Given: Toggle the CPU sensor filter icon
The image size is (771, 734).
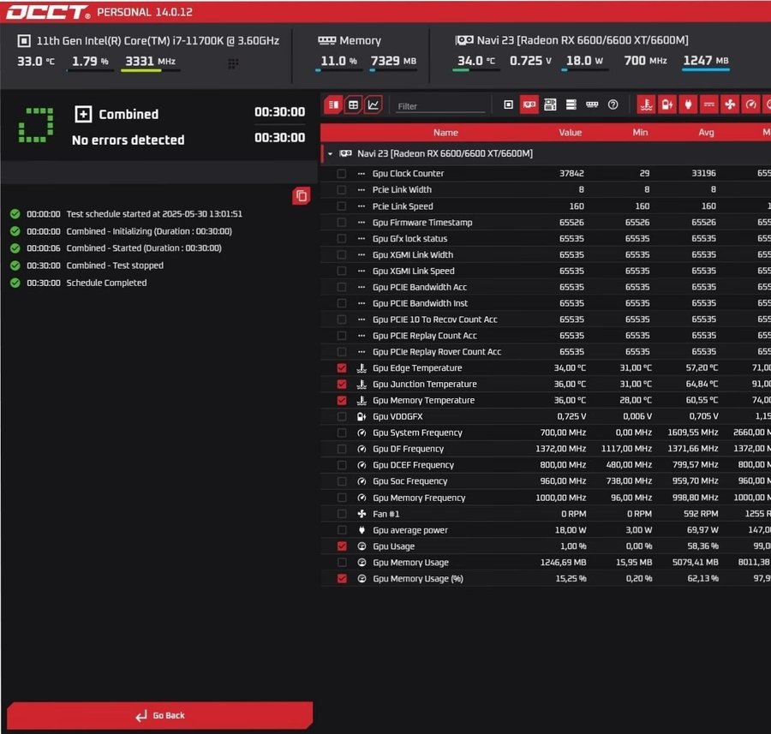Looking at the screenshot, I should point(508,104).
